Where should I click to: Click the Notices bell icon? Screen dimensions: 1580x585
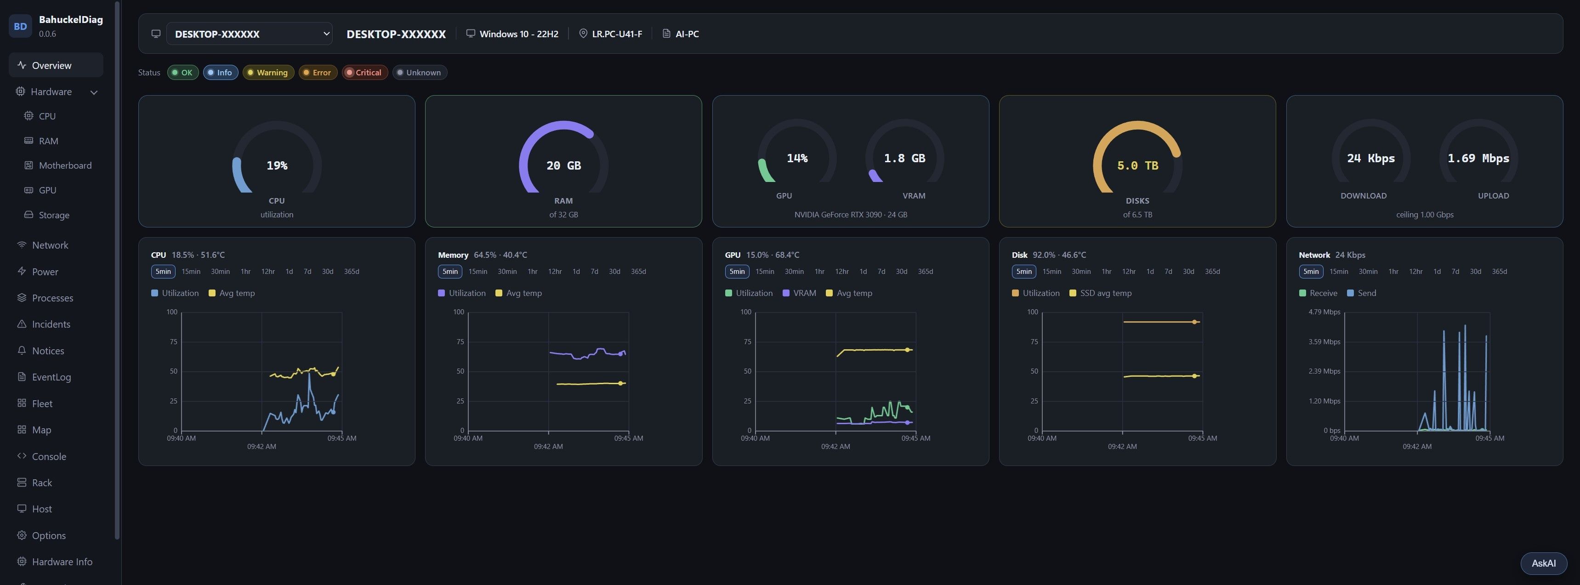pos(22,350)
